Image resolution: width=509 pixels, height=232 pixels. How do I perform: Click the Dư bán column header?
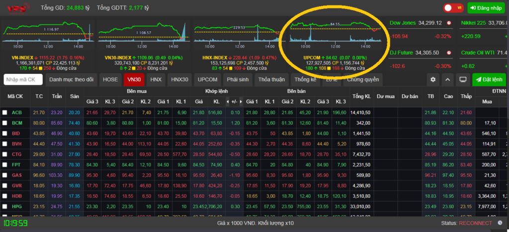coord(410,96)
